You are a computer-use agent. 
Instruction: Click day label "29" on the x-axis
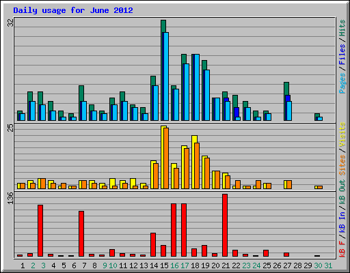point(308,265)
